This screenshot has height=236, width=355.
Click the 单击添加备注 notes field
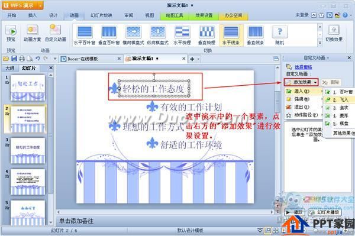point(76,221)
